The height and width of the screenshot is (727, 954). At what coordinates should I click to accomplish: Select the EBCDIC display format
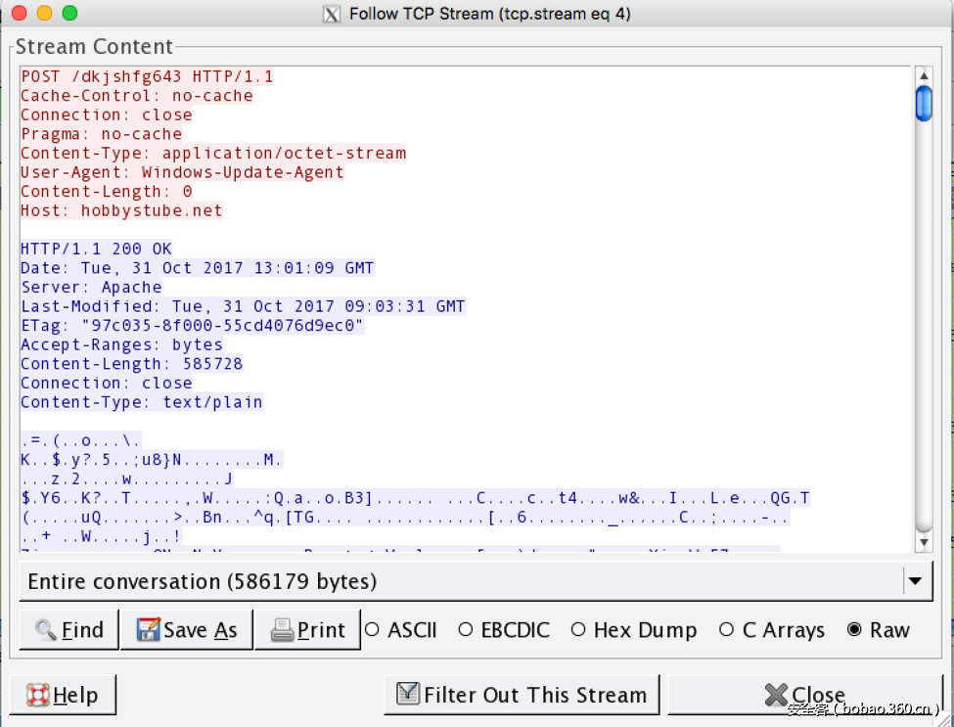click(x=465, y=630)
